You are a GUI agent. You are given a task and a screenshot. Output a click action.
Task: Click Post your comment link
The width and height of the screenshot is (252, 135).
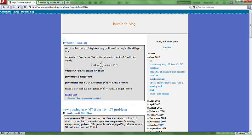[89, 98]
